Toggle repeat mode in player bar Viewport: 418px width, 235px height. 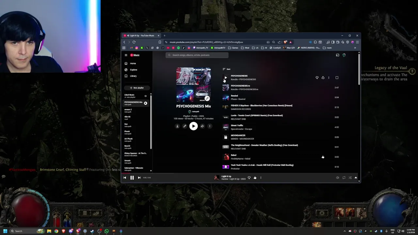344,178
